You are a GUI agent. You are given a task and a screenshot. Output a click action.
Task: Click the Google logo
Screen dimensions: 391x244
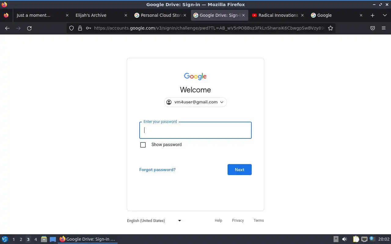tap(195, 76)
